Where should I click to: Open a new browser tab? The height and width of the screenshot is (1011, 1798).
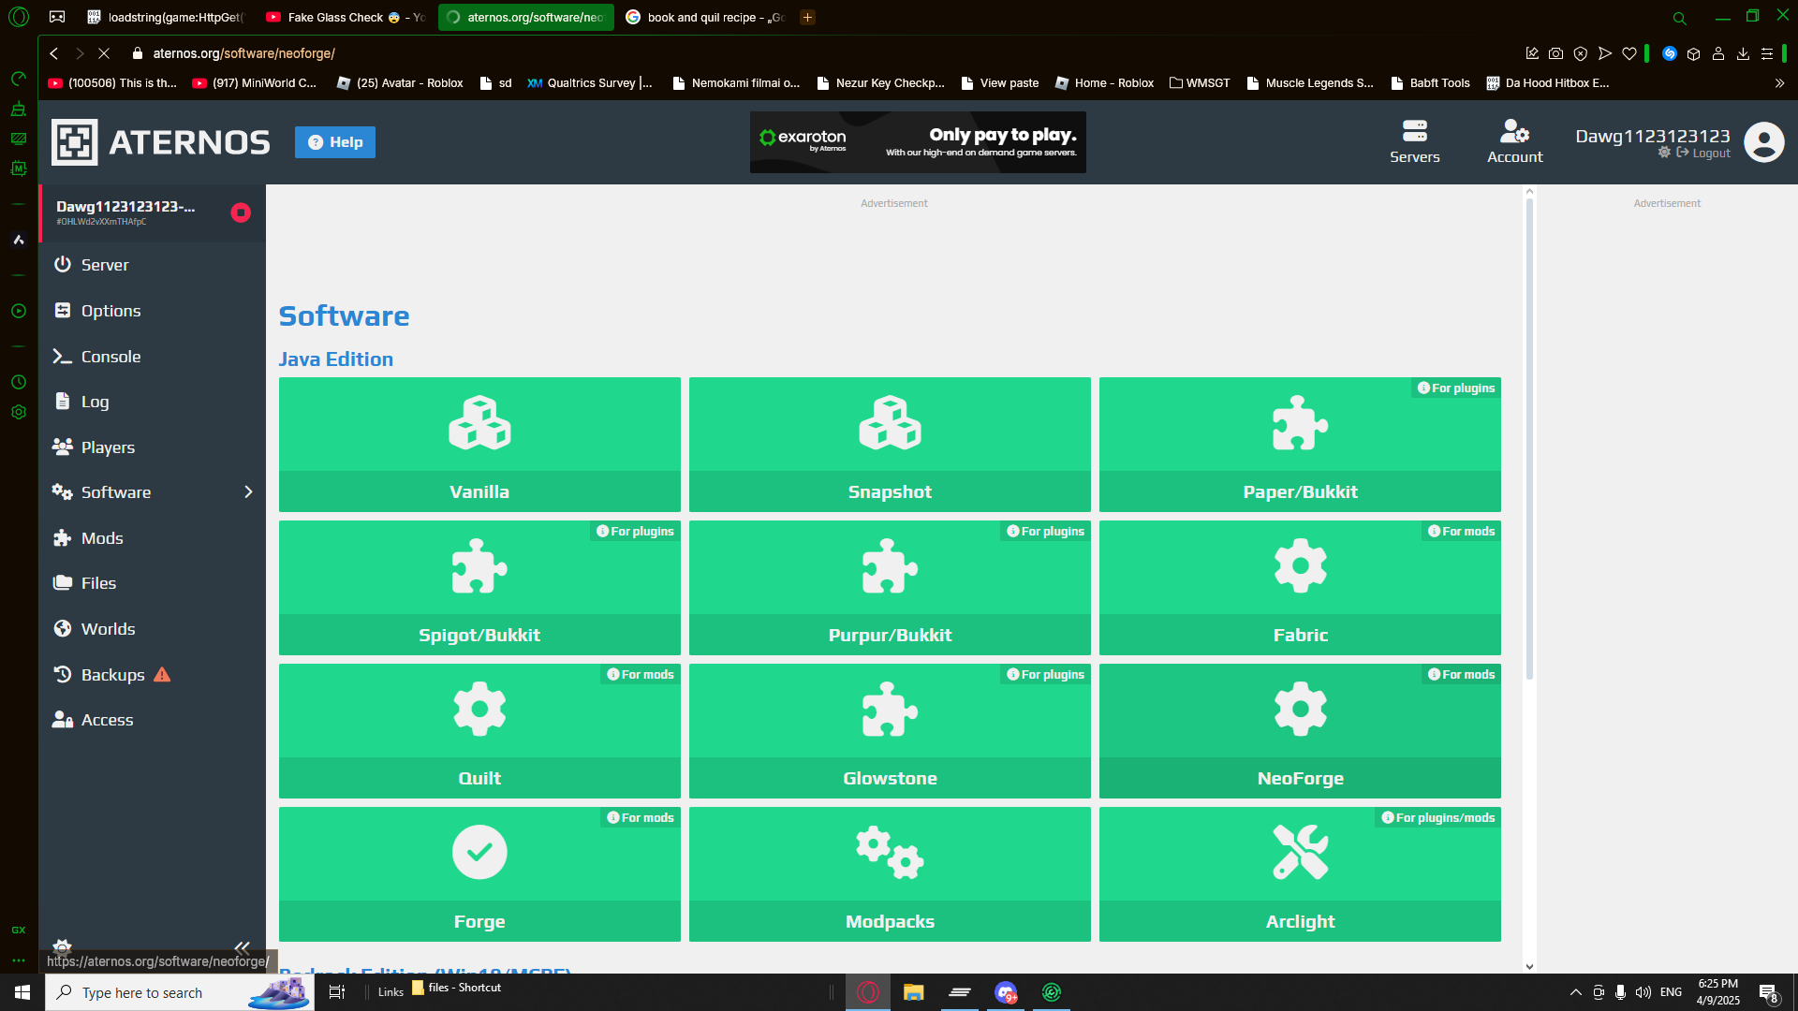tap(807, 18)
